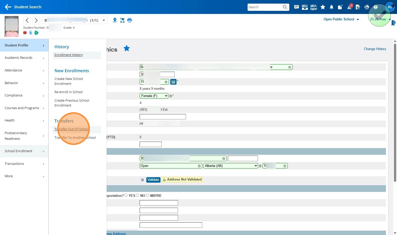Open the Transactions menu
This screenshot has width=397, height=235.
pos(24,164)
